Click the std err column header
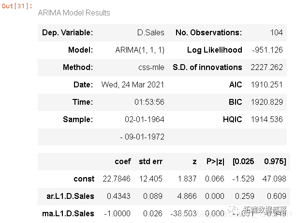This screenshot has width=296, height=223. coord(151,161)
